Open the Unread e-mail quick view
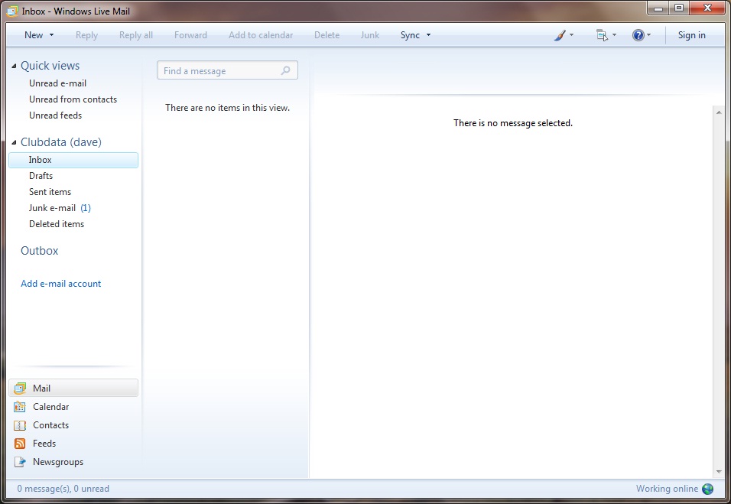Image resolution: width=731 pixels, height=504 pixels. (x=58, y=83)
